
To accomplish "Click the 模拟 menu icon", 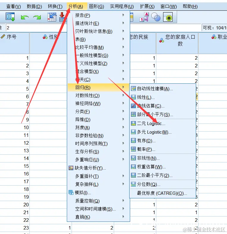I will click(71, 192).
